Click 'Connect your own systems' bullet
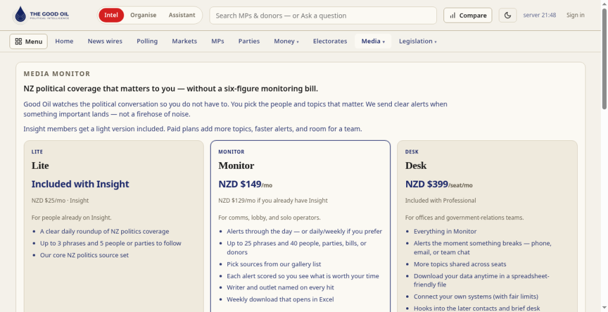Image resolution: width=608 pixels, height=312 pixels. coord(476,297)
